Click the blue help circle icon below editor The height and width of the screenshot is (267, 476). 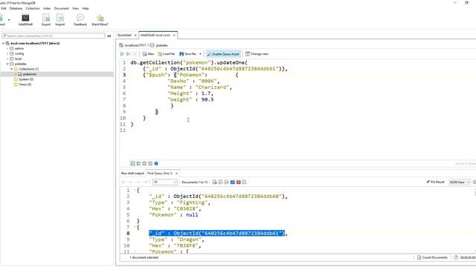pyautogui.click(x=156, y=163)
